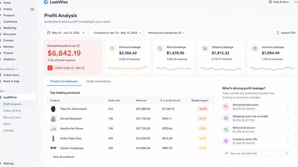
Task: Click the Classic Sunglasses thumbnail
Action: [x=53, y=148]
